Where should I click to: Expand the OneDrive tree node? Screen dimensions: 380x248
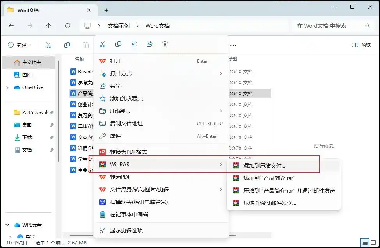(7, 87)
